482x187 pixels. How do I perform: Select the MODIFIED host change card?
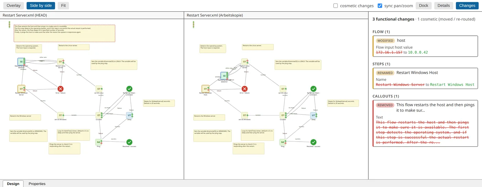pyautogui.click(x=425, y=46)
